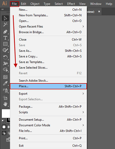Open the Window menu
Viewport: 115px width, 149px height.
pos(96,4)
